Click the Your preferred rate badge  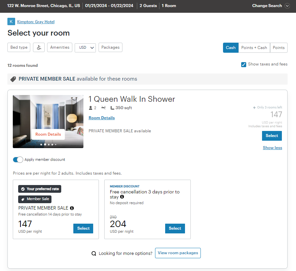(x=39, y=189)
